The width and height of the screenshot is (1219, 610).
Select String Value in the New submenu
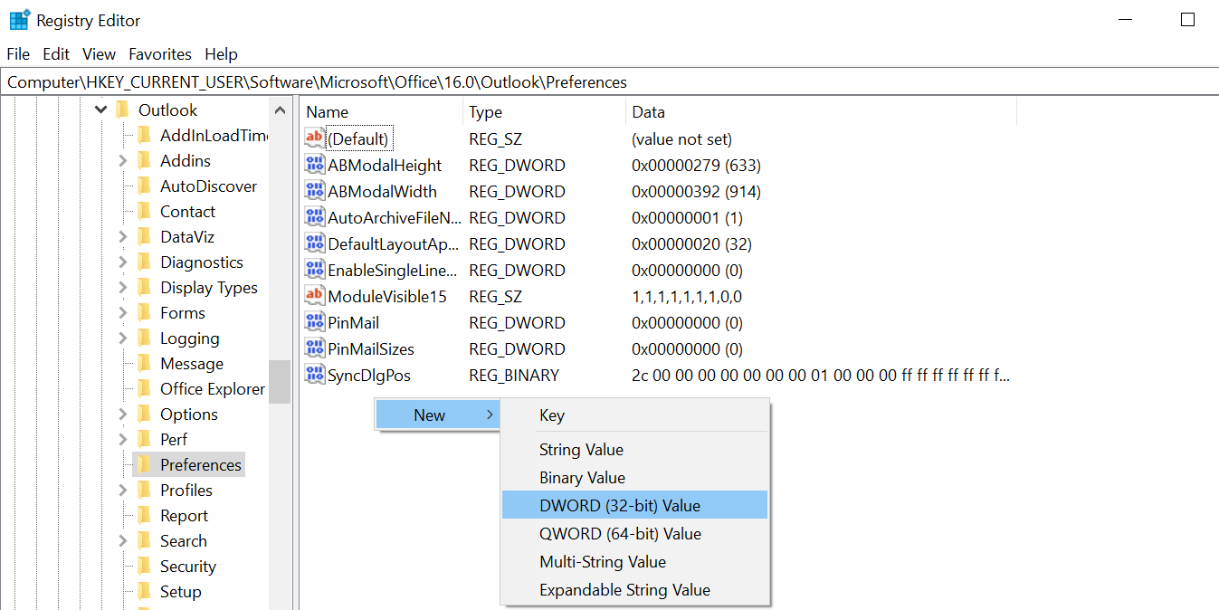pyautogui.click(x=581, y=450)
